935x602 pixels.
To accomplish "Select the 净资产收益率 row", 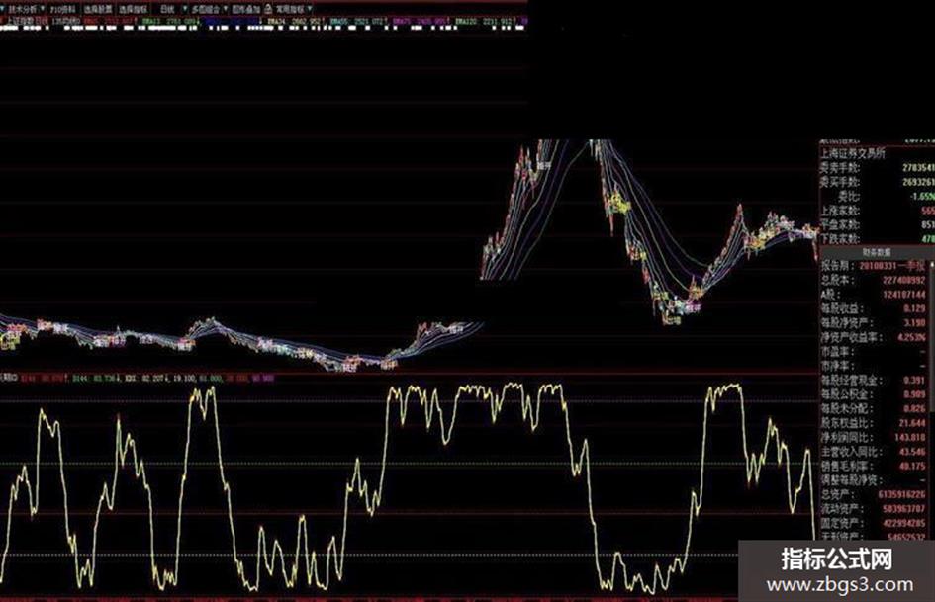I will [x=874, y=337].
